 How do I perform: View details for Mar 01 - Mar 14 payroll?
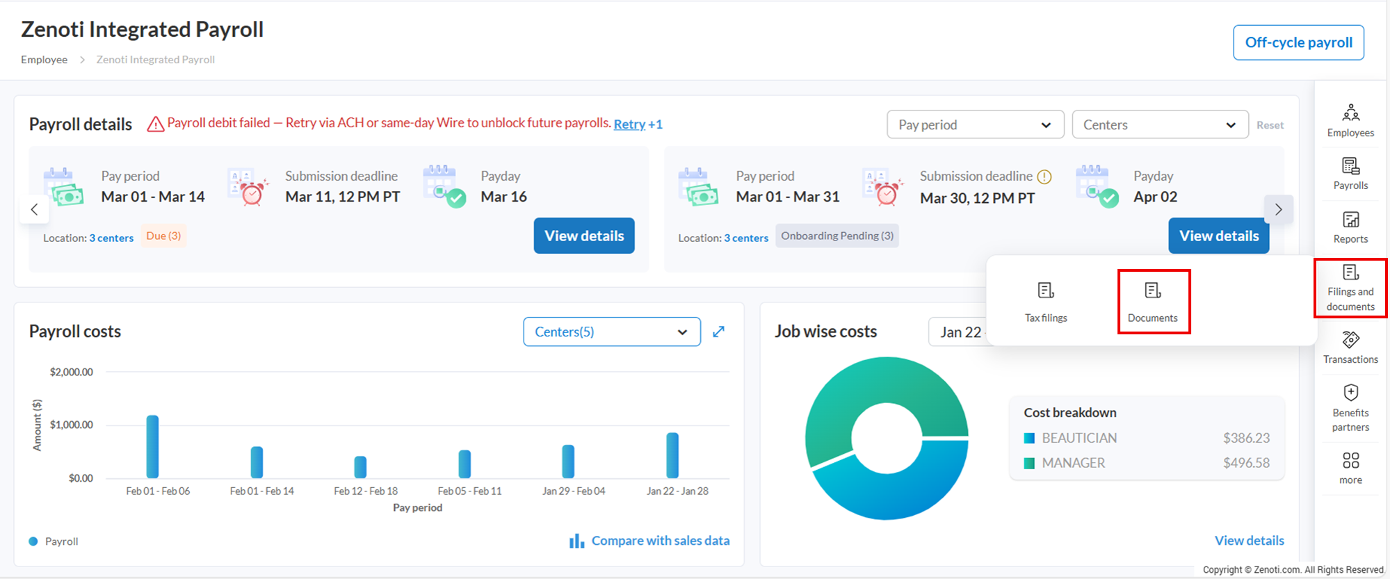[x=583, y=236]
